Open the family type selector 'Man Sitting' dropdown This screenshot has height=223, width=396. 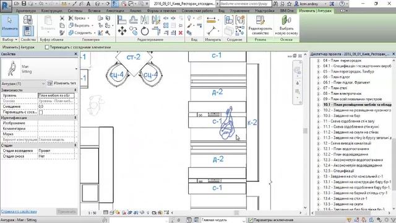click(76, 69)
